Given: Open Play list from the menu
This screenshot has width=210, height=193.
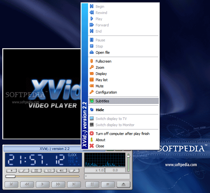Looking at the screenshot, I should [123, 80].
